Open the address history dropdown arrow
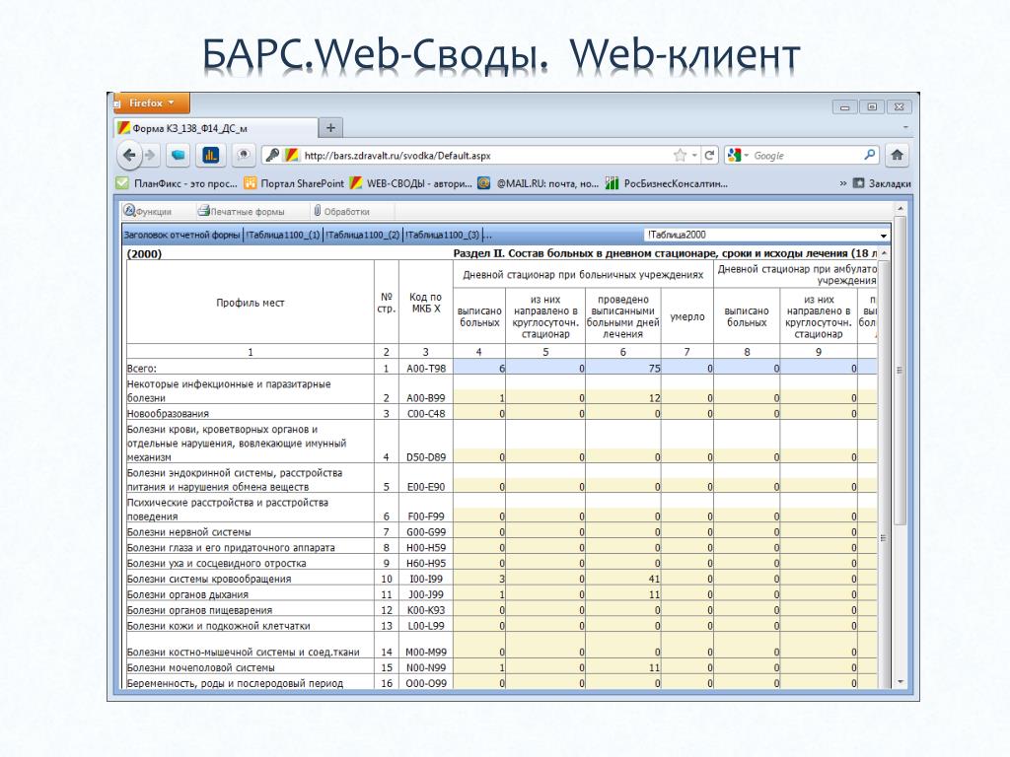 coord(694,155)
